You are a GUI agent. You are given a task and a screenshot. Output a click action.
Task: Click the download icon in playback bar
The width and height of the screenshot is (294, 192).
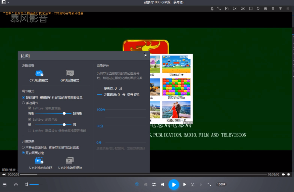[201, 184]
